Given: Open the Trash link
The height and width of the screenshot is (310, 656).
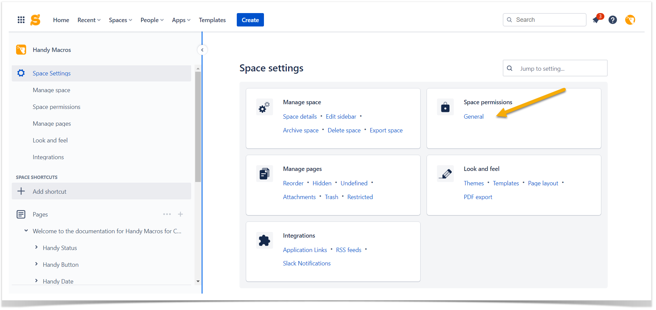Looking at the screenshot, I should [331, 197].
